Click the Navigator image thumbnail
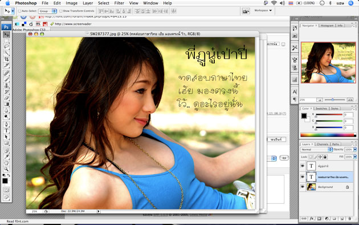 pyautogui.click(x=328, y=62)
